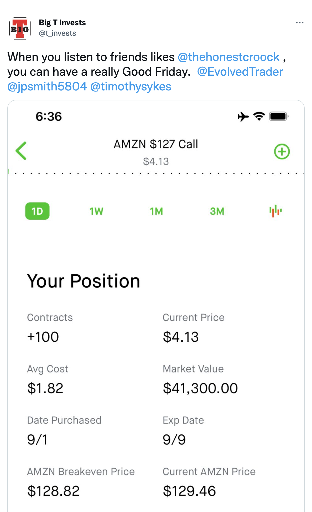
Task: Open the @thehonestcroock mention link
Action: click(x=228, y=57)
